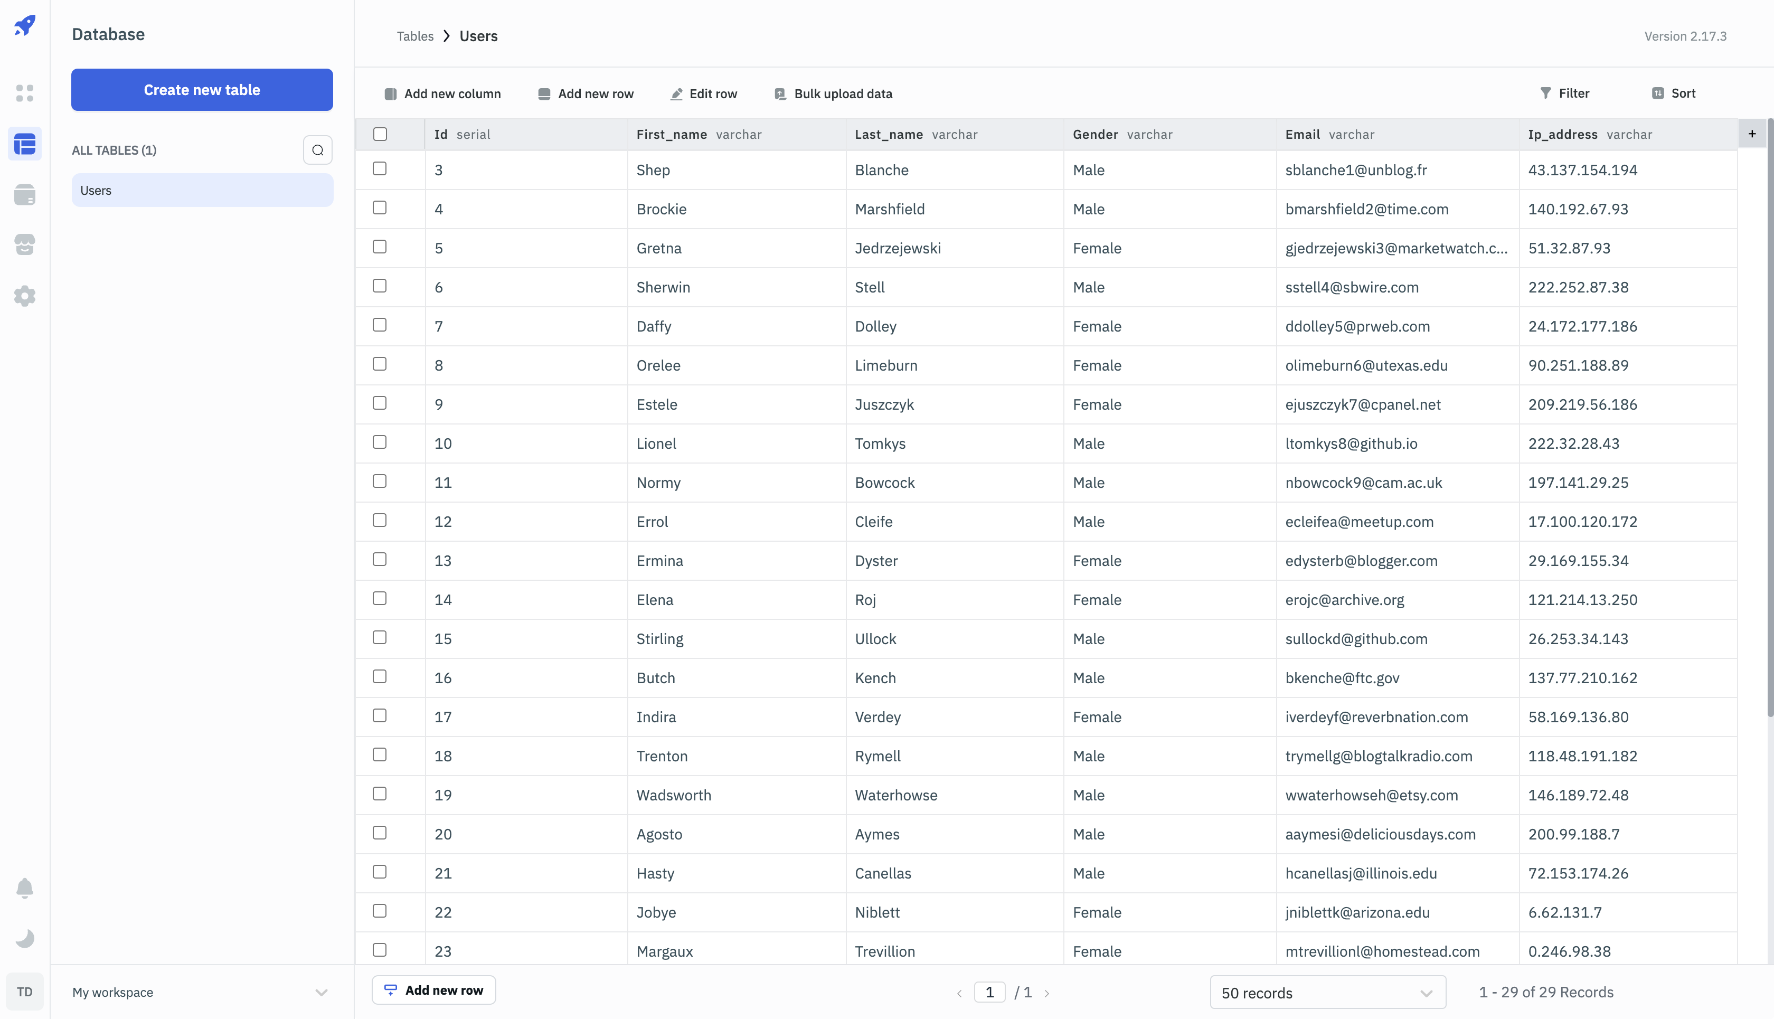Click the Create new table button
The width and height of the screenshot is (1774, 1019).
tap(202, 90)
